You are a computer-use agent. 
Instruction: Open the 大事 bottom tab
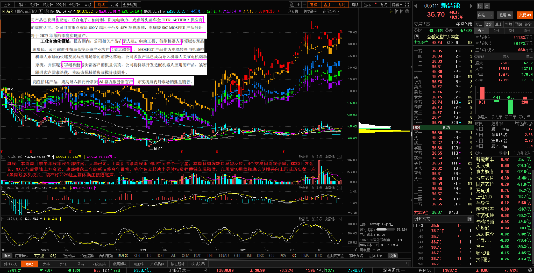(x=46, y=264)
